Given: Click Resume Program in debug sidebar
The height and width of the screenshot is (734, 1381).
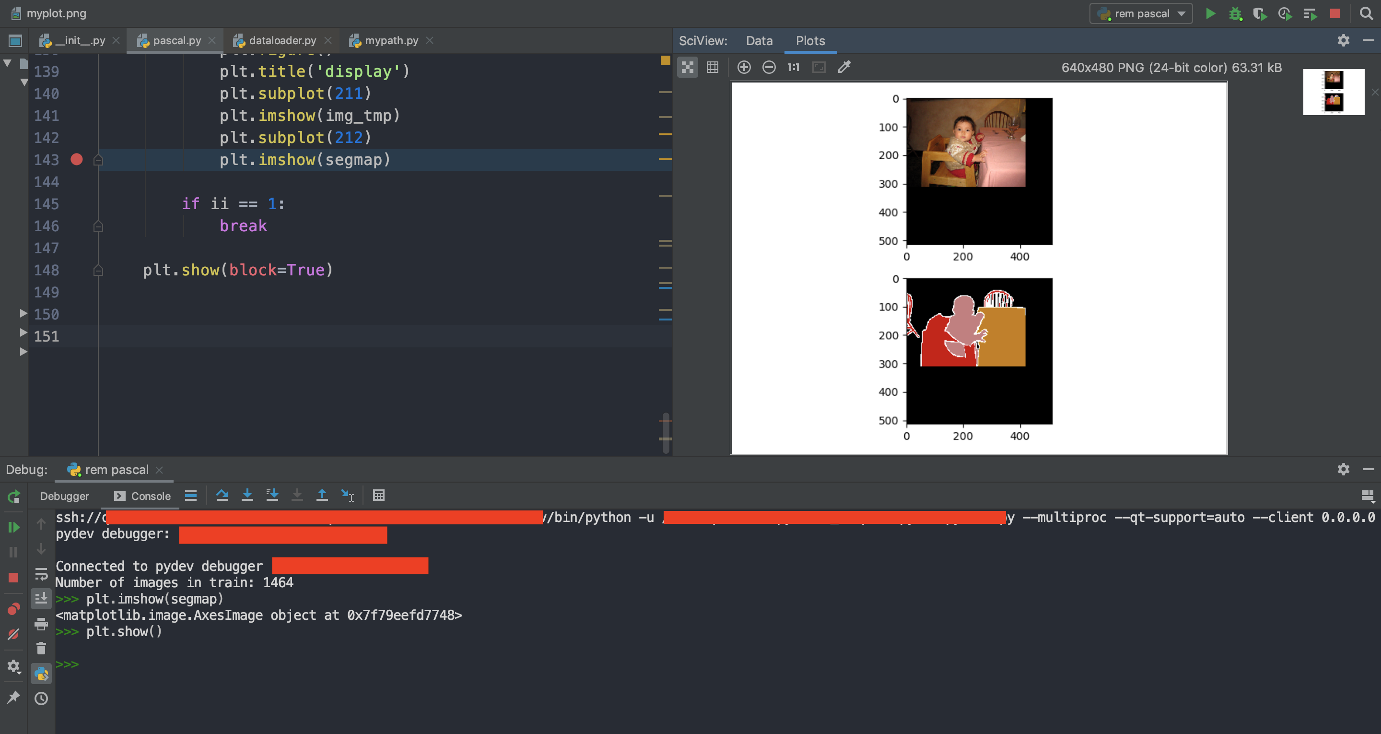Looking at the screenshot, I should (14, 527).
